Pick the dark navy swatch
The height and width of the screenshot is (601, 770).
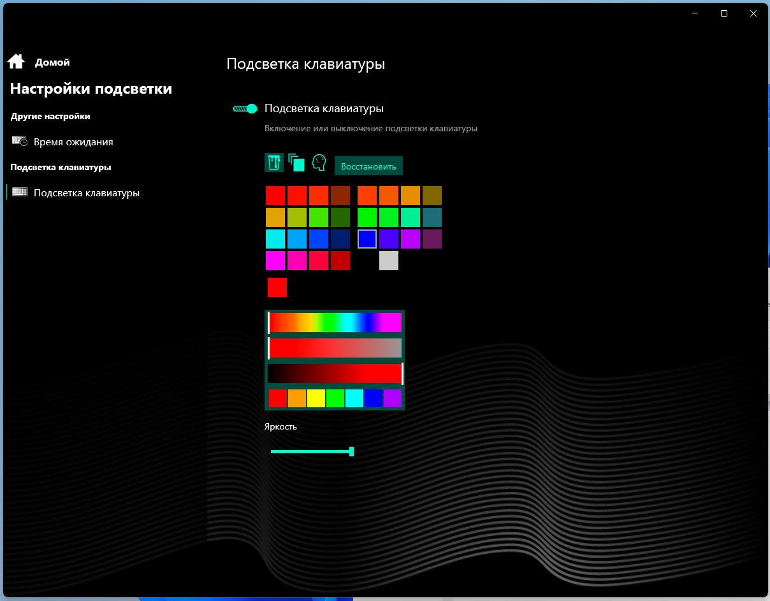[x=340, y=239]
